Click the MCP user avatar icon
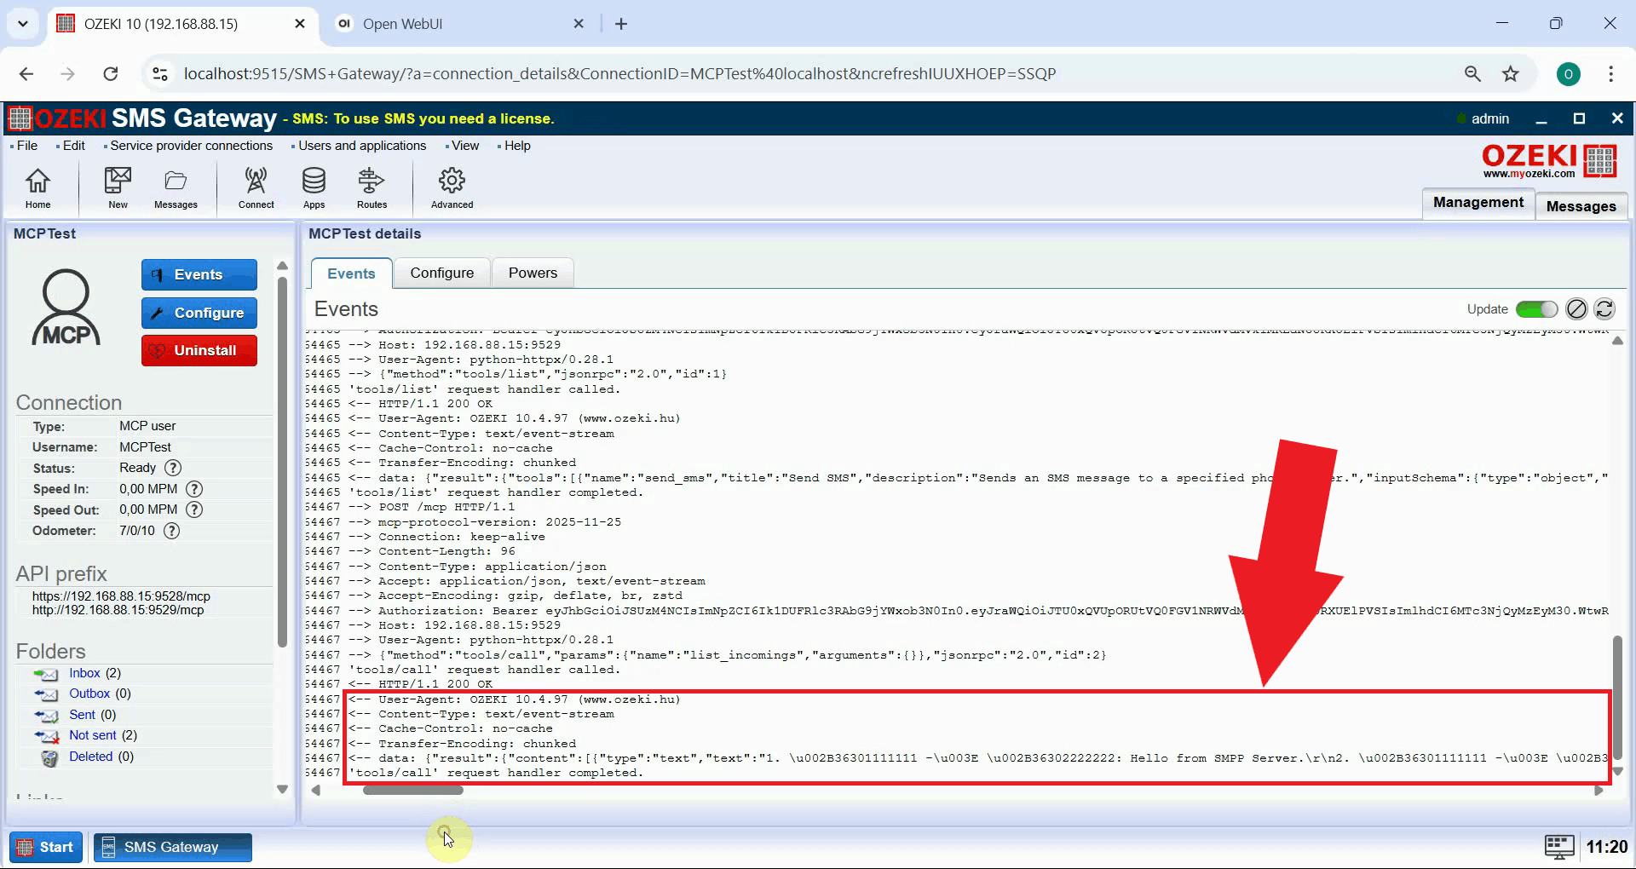The height and width of the screenshot is (869, 1636). (66, 308)
